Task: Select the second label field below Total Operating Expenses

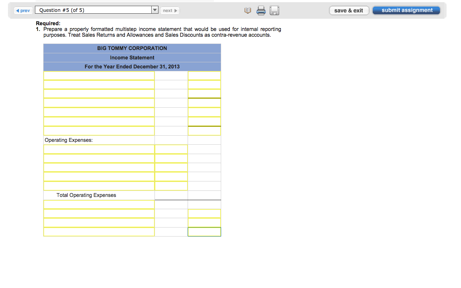Action: (x=99, y=213)
